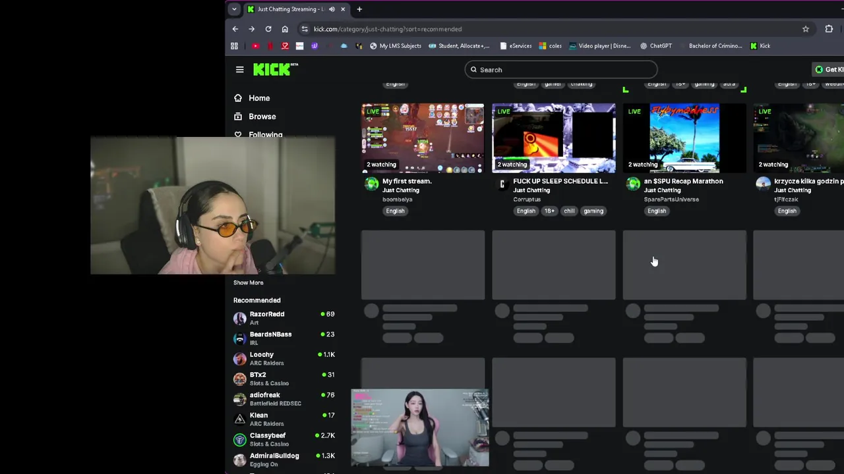Open the My first stream thumbnail
The width and height of the screenshot is (844, 474).
pos(423,138)
